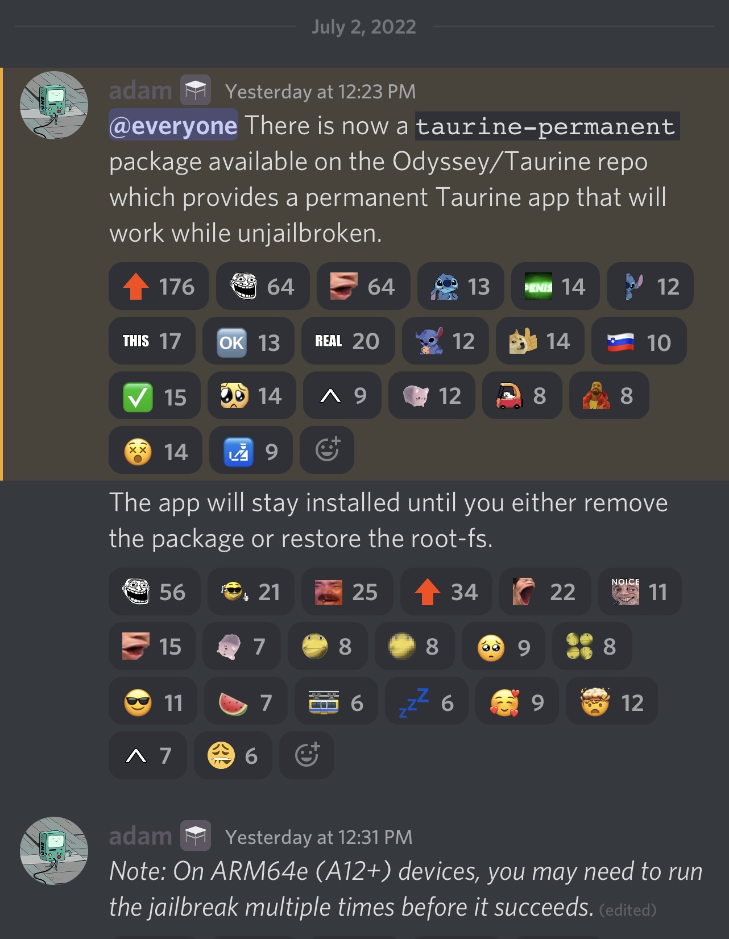Click the trollface reaction showing 56
The height and width of the screenshot is (939, 729).
click(154, 591)
